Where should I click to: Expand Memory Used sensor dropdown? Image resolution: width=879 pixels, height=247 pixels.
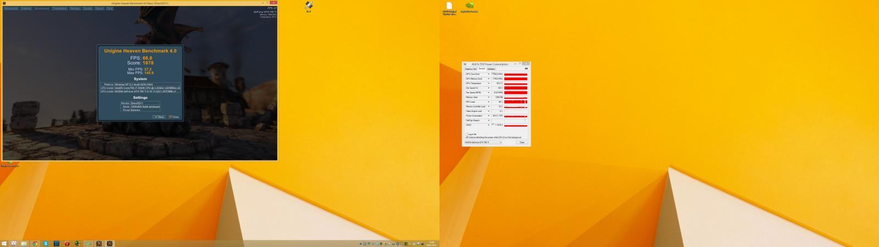pyautogui.click(x=488, y=97)
